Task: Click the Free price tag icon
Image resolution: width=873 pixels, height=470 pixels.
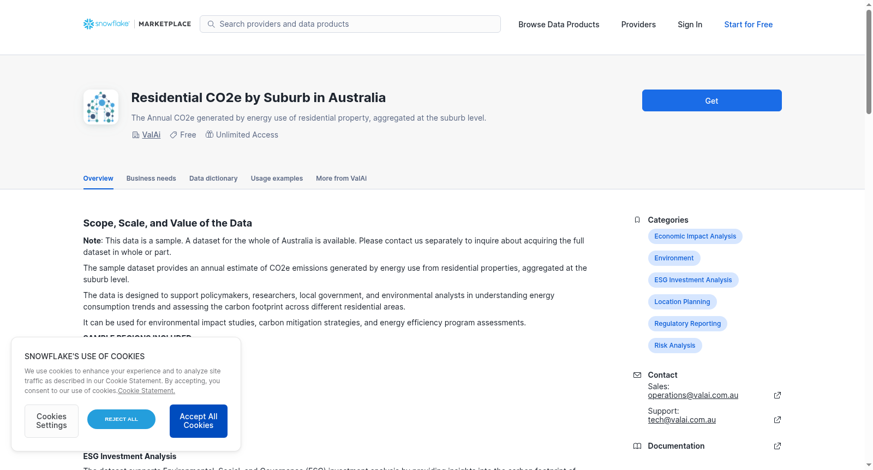Action: coord(174,135)
